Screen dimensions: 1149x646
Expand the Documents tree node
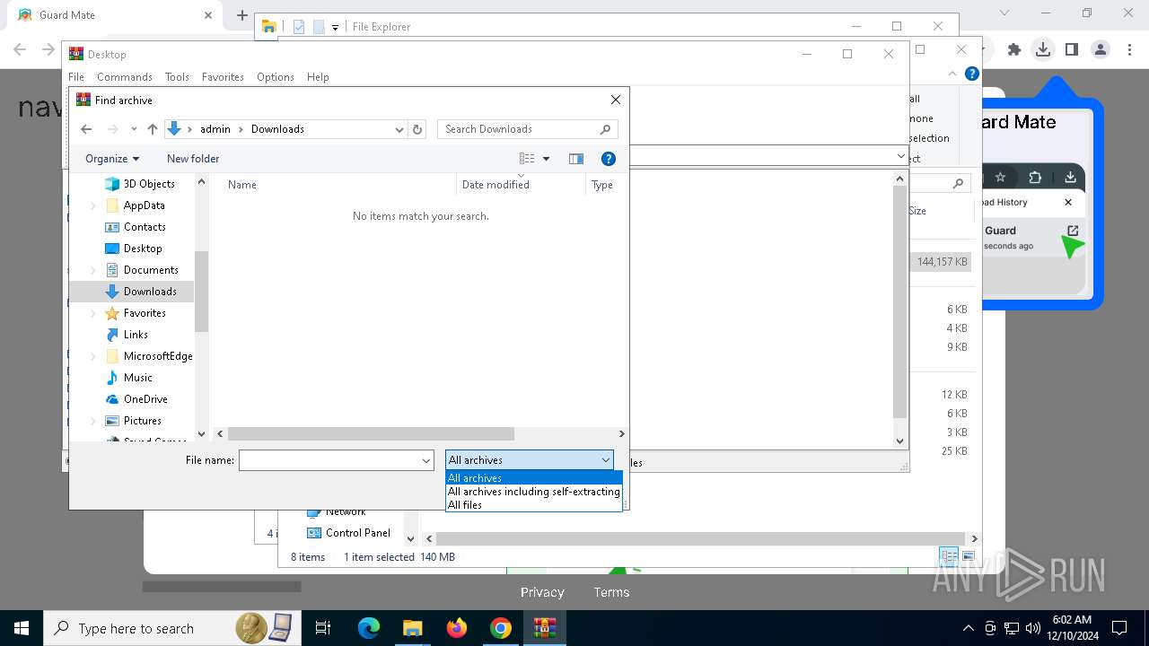[93, 270]
